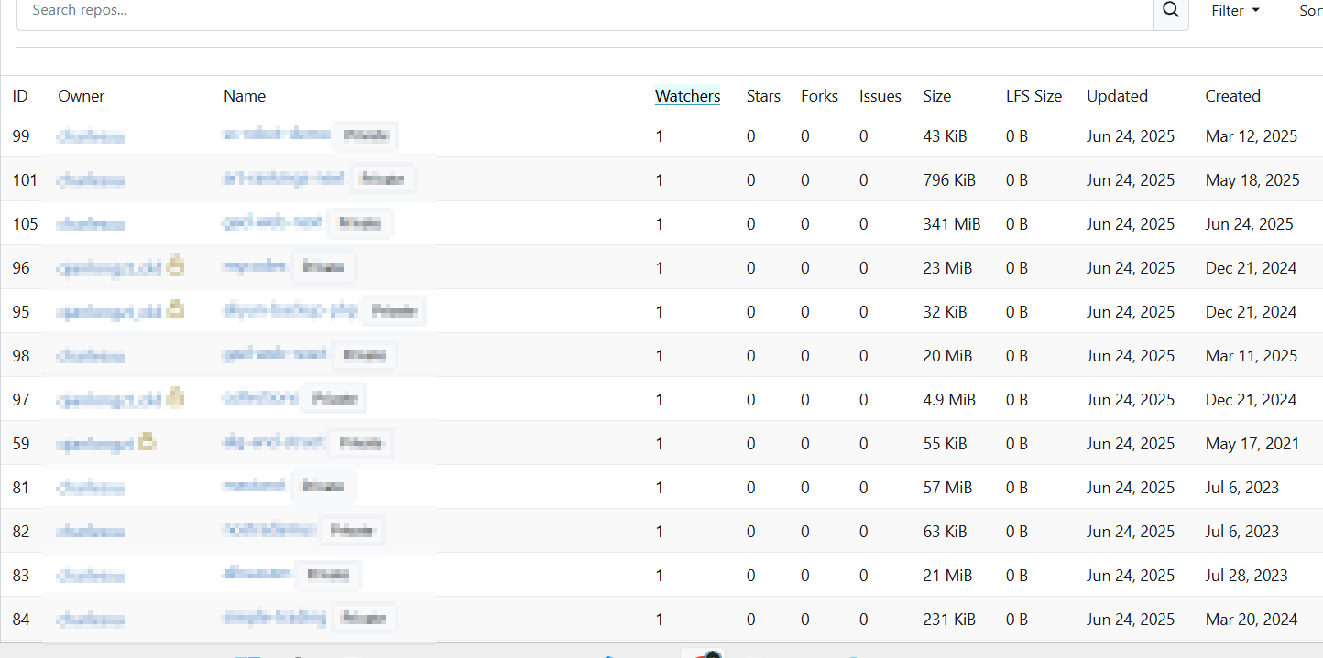Open the Filter dropdown
This screenshot has height=658, width=1323.
(1235, 11)
